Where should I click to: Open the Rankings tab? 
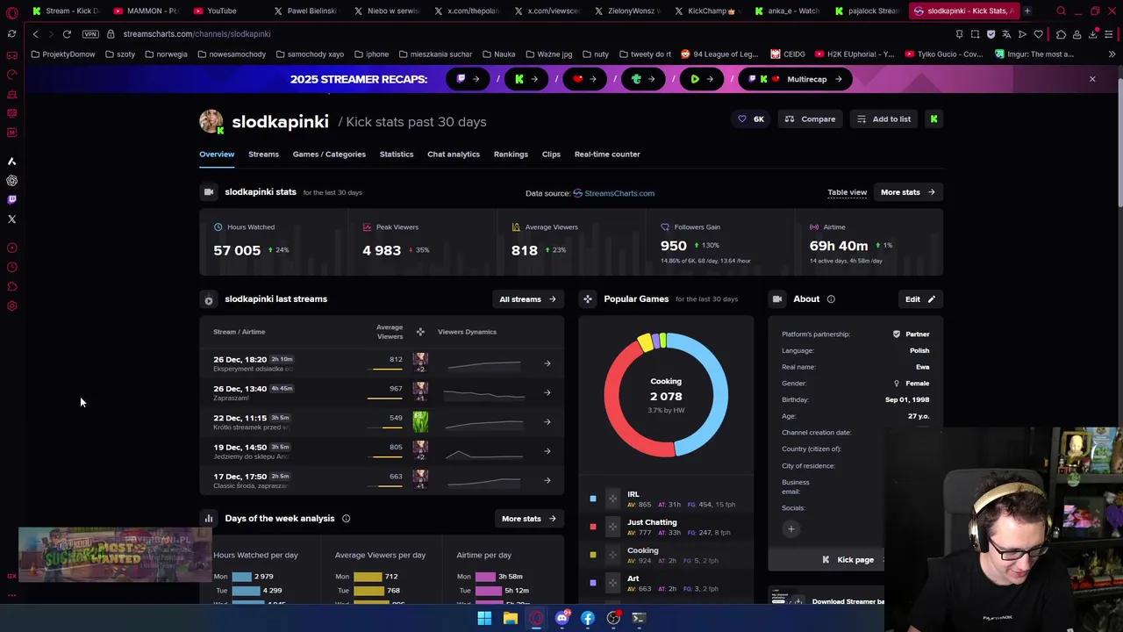click(511, 154)
